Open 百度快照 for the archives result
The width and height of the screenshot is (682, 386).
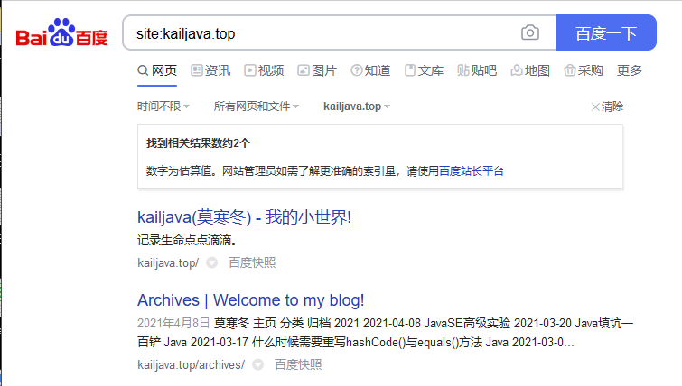[298, 364]
